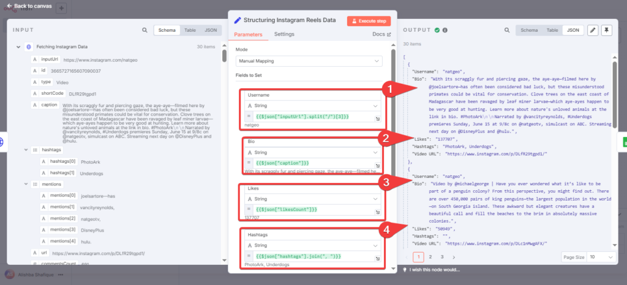Click the list icon beside mentions
Screen dimensions: 627x285
click(35, 185)
